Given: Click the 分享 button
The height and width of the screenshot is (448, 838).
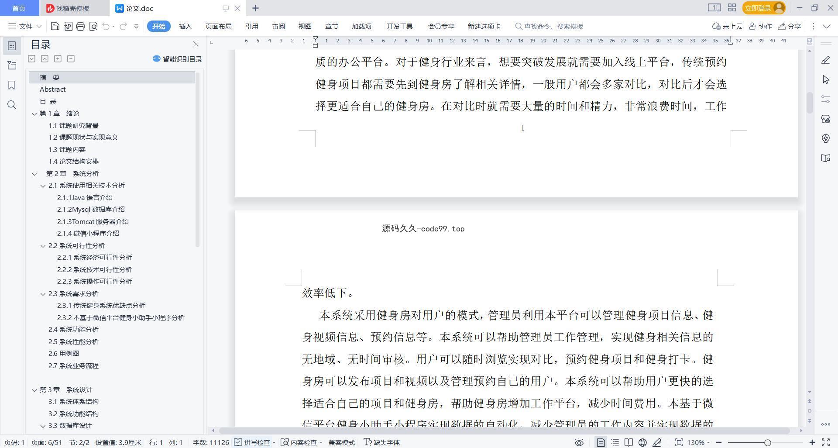Looking at the screenshot, I should [x=790, y=26].
